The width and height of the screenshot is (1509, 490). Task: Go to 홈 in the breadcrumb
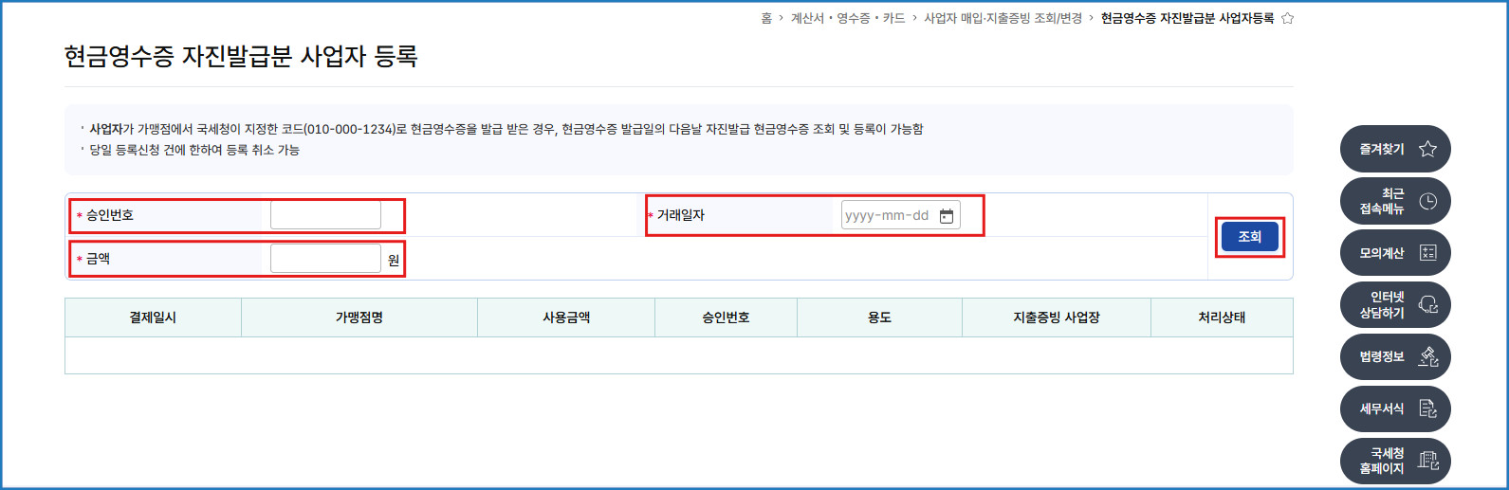coord(766,18)
